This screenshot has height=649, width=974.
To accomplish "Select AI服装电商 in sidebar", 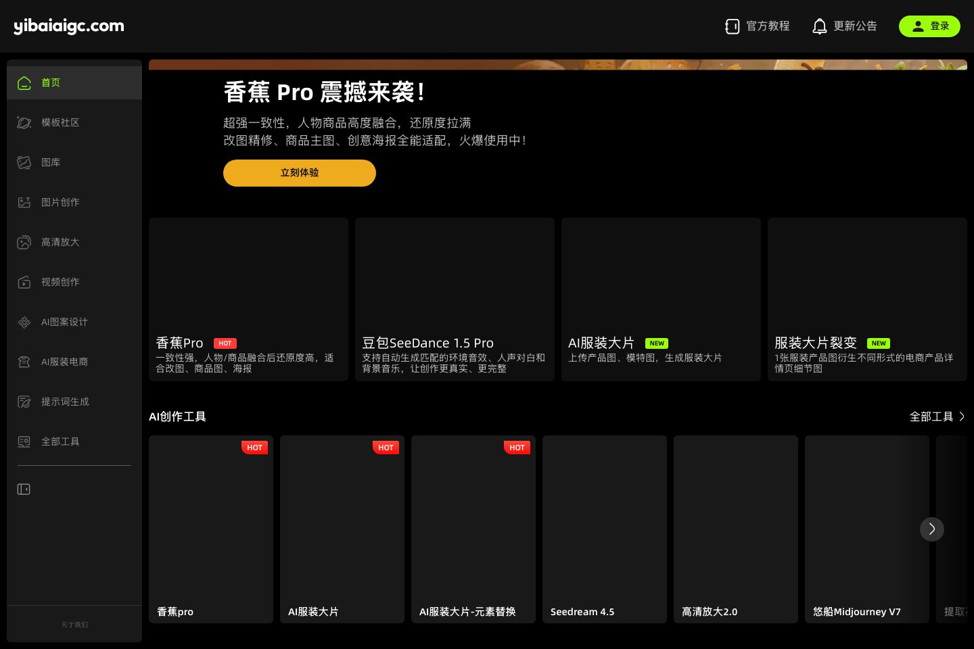I will tap(74, 362).
